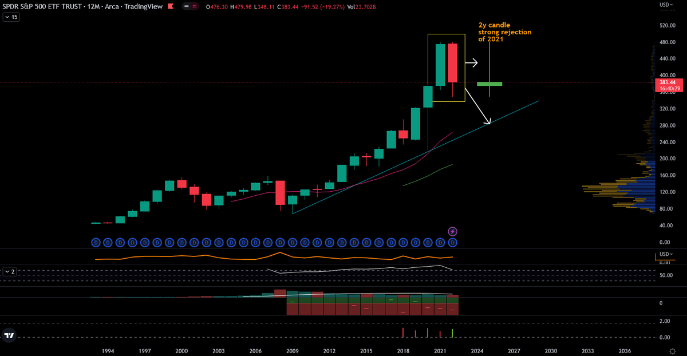Click the dividend D marker for 2021
This screenshot has width=687, height=356.
(x=440, y=243)
